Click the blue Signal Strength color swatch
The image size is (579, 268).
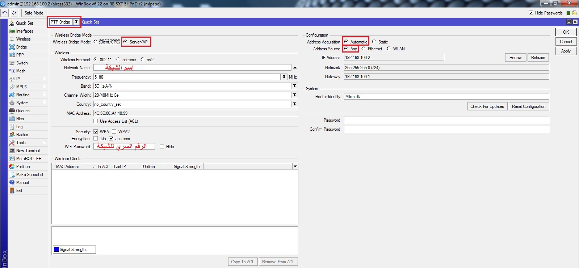tap(56, 249)
